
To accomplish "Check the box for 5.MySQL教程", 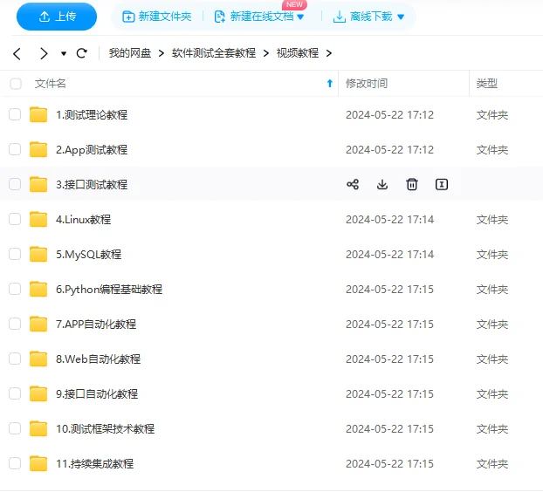I will point(15,254).
